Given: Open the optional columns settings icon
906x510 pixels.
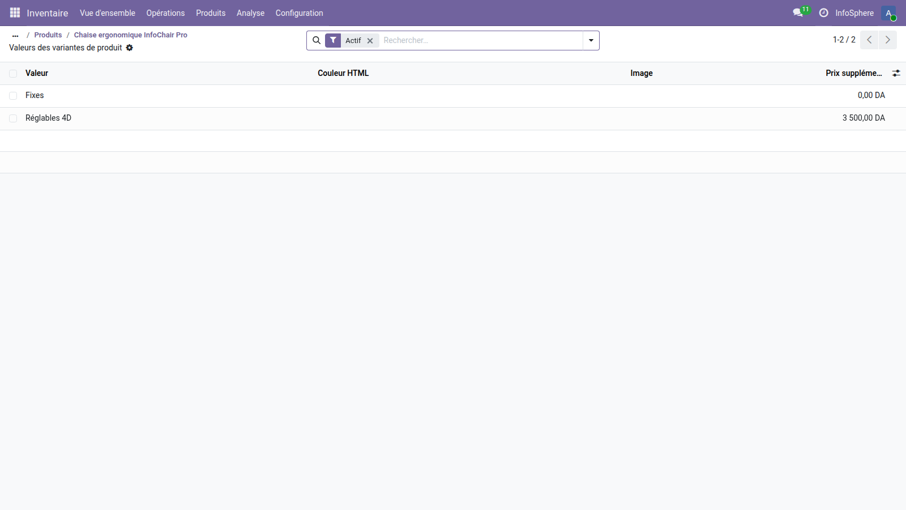Looking at the screenshot, I should 896,73.
